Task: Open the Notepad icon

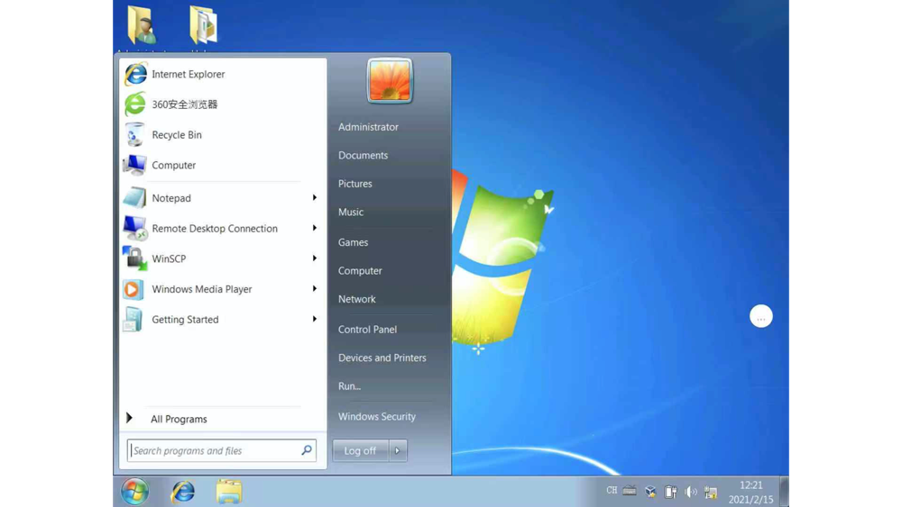Action: (134, 198)
